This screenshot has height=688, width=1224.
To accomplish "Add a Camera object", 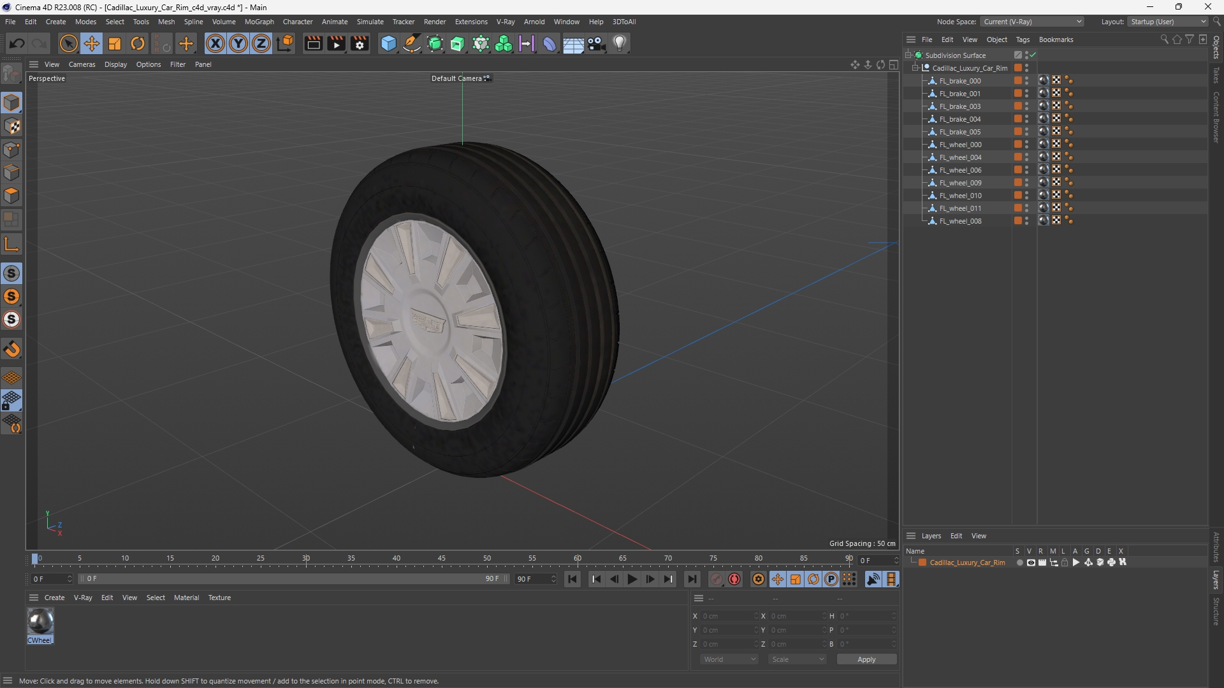I will [597, 43].
